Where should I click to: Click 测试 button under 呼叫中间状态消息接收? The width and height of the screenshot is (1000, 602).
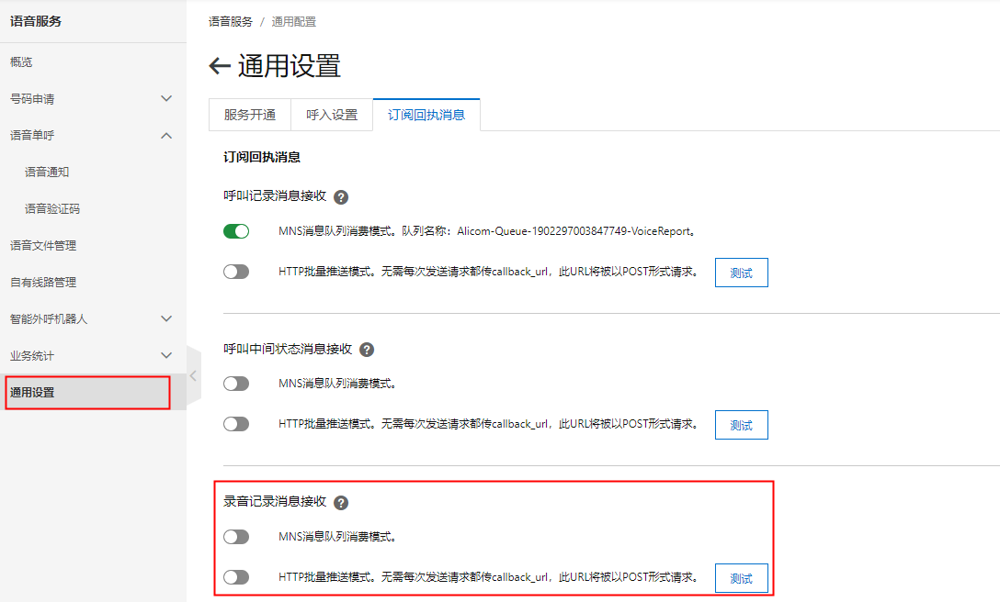(x=741, y=425)
